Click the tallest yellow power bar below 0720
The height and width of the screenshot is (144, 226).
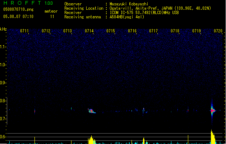click(213, 137)
